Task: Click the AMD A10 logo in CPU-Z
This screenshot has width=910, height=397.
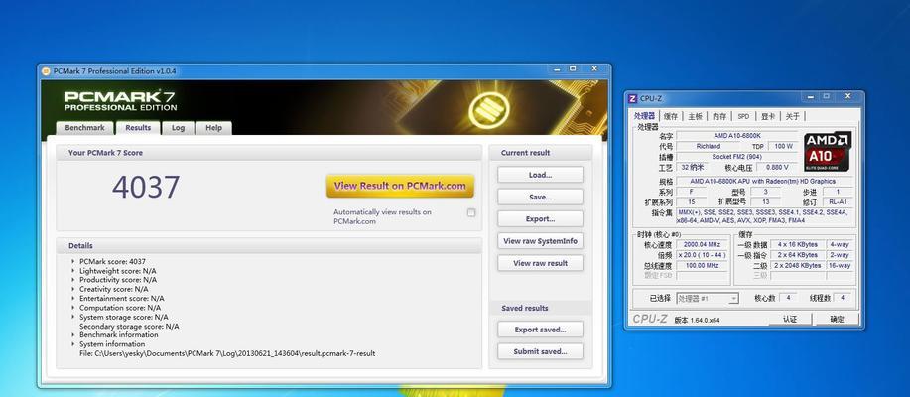Action: (827, 152)
